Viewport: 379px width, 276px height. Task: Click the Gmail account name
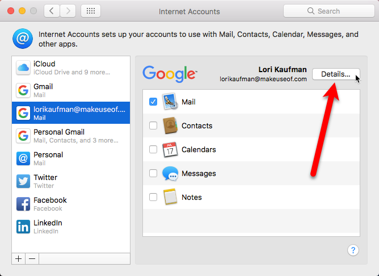pyautogui.click(x=43, y=86)
